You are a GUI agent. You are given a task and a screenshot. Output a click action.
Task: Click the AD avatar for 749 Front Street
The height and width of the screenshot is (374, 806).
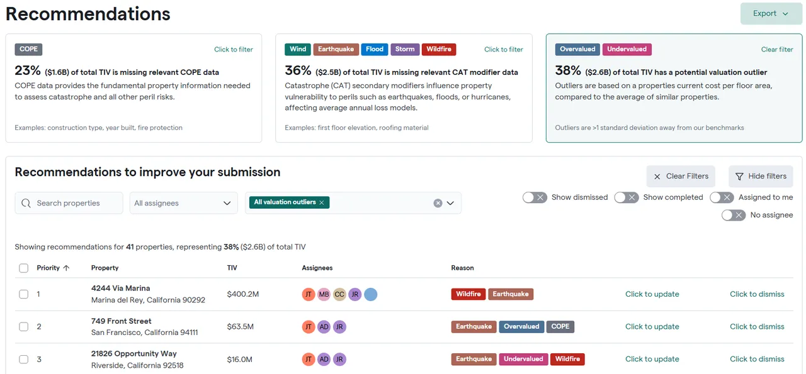click(x=324, y=327)
